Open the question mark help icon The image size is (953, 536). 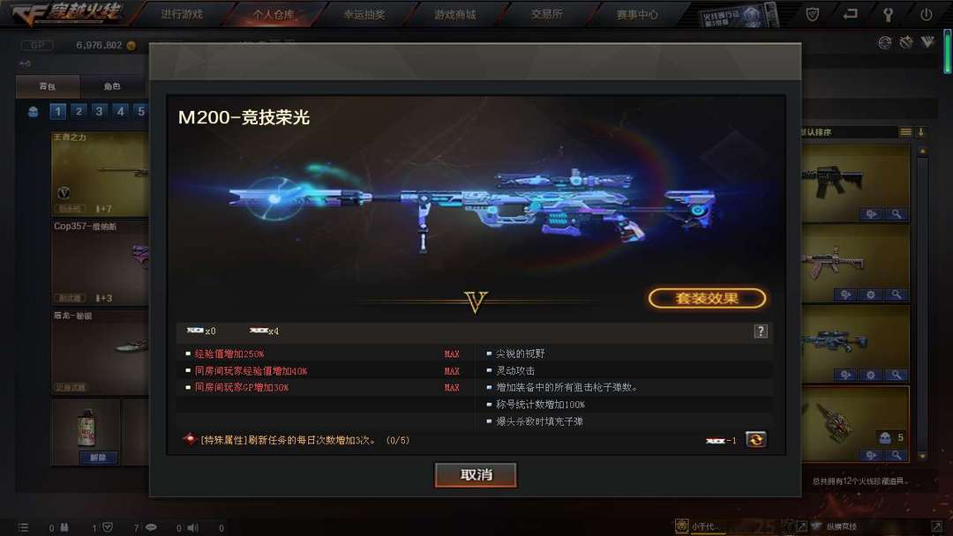pos(761,331)
